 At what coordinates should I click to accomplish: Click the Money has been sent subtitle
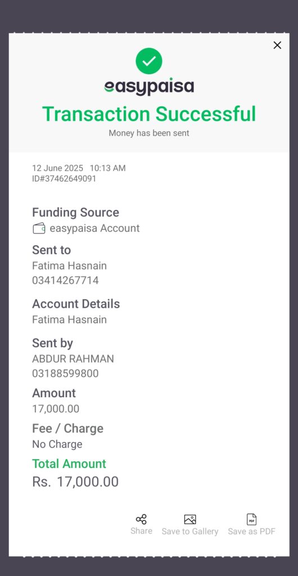tap(148, 133)
